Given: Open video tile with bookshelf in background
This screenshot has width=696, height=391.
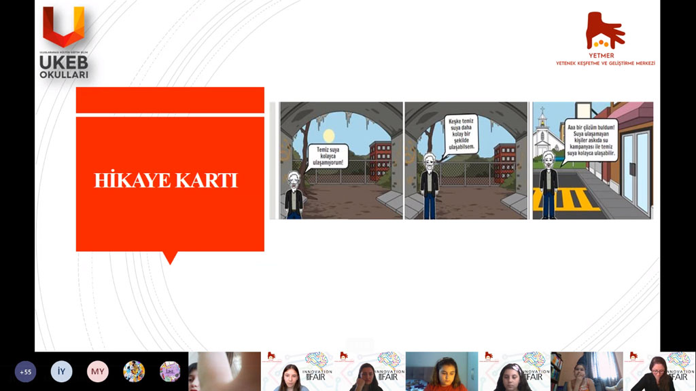Looking at the screenshot, I should click(x=587, y=371).
